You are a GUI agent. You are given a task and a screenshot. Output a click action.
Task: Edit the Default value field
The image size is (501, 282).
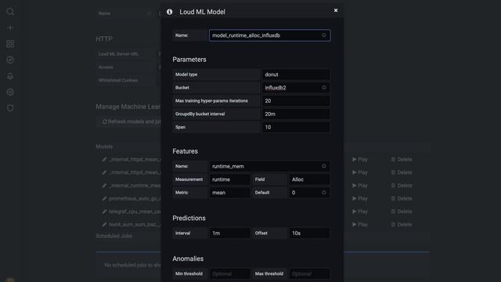pos(309,193)
